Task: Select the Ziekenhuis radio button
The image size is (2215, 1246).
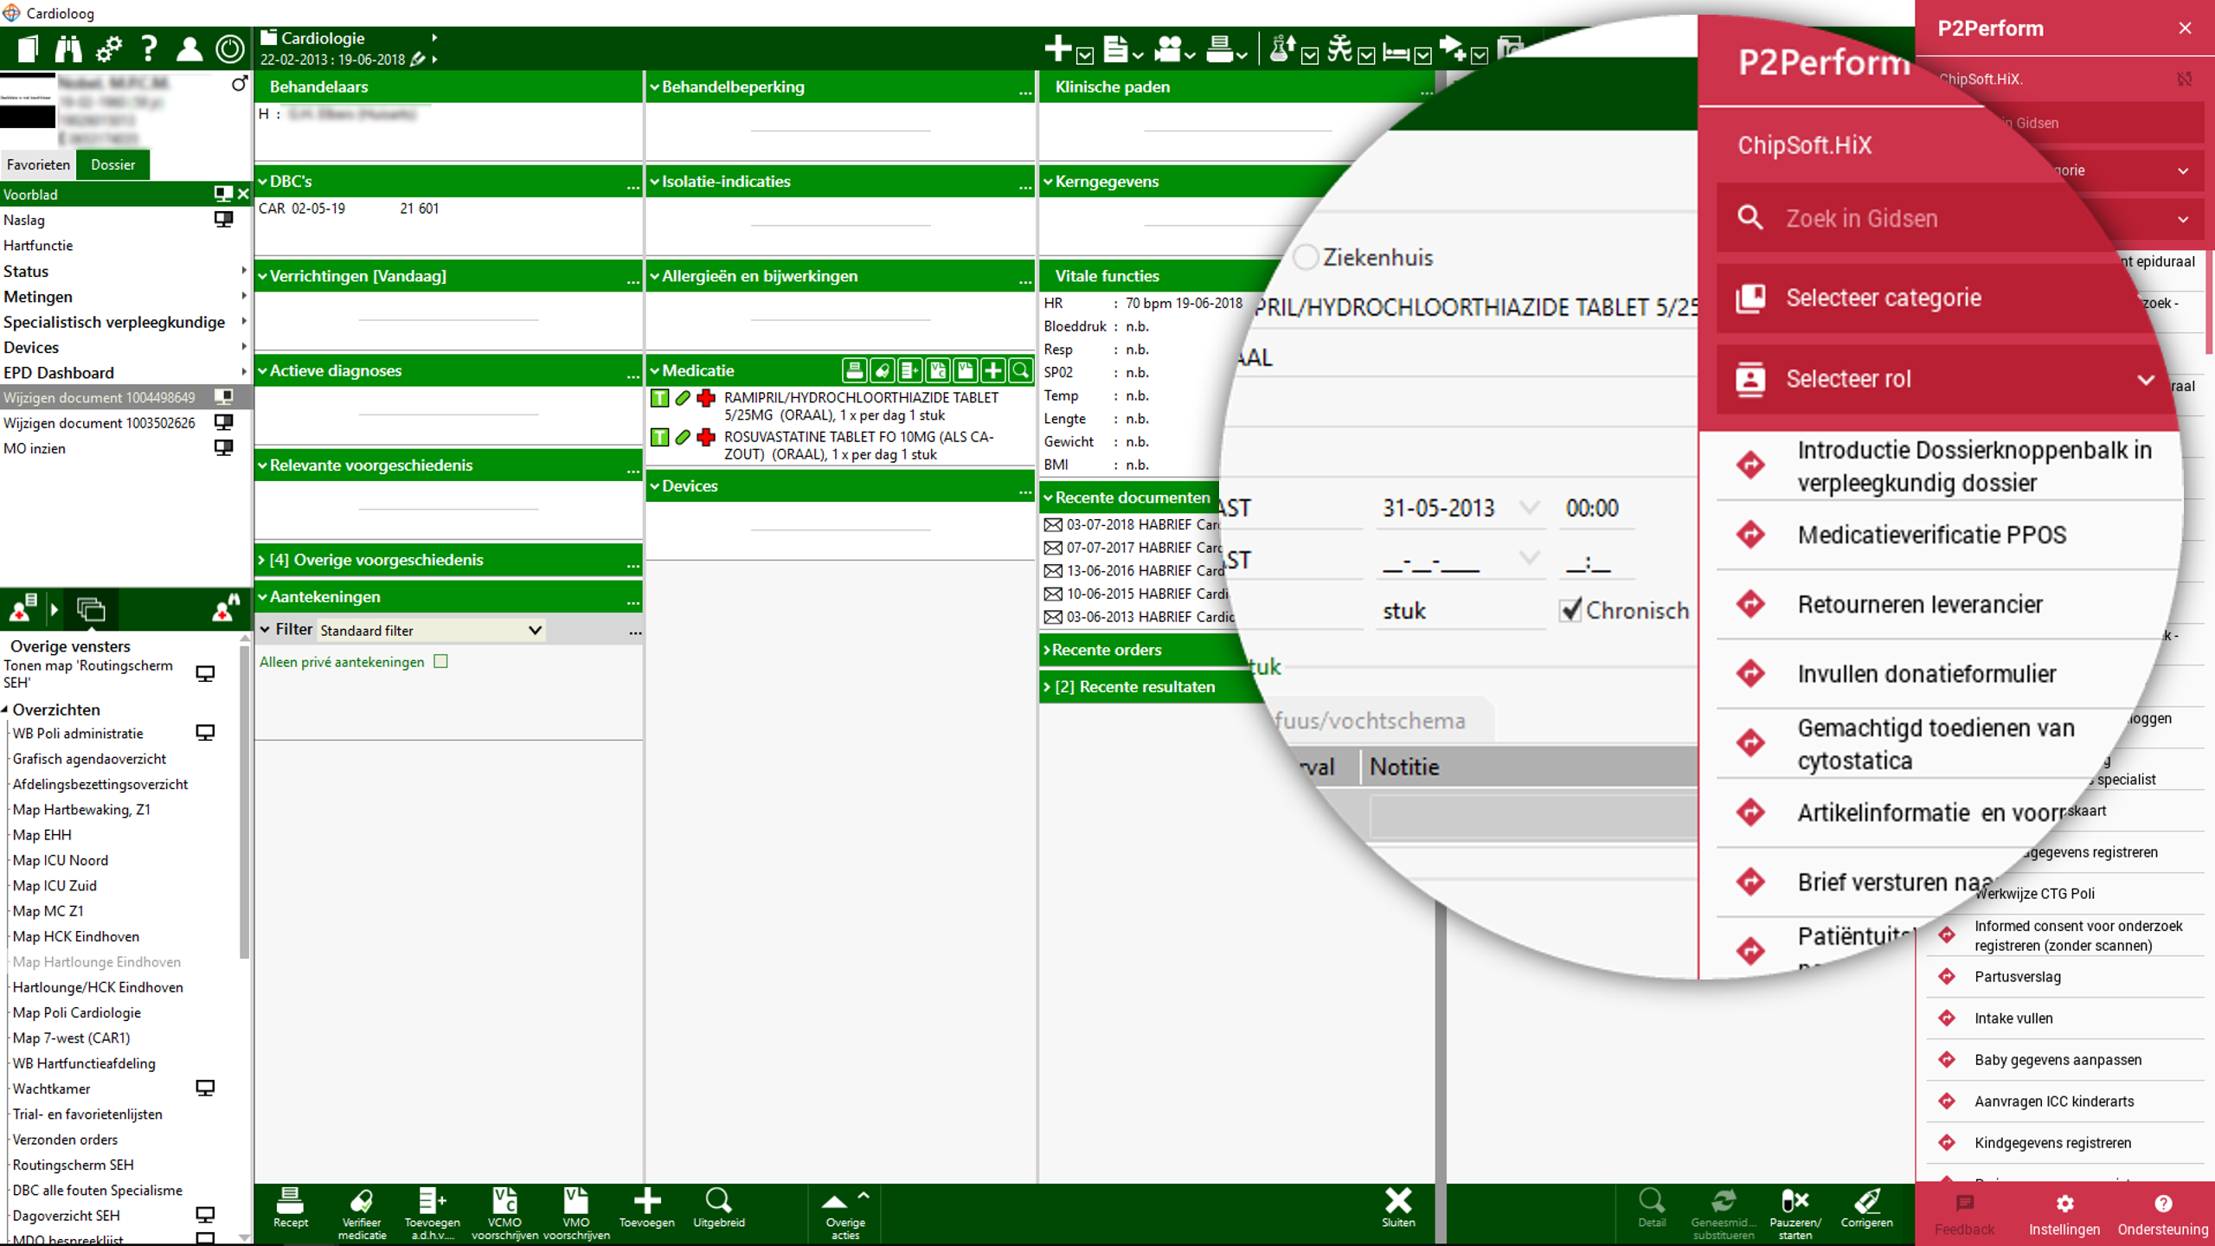Action: tap(1306, 257)
